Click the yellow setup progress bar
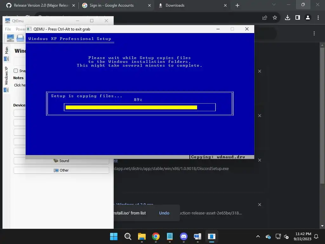Viewport: 325px width, 244px height. click(x=131, y=107)
